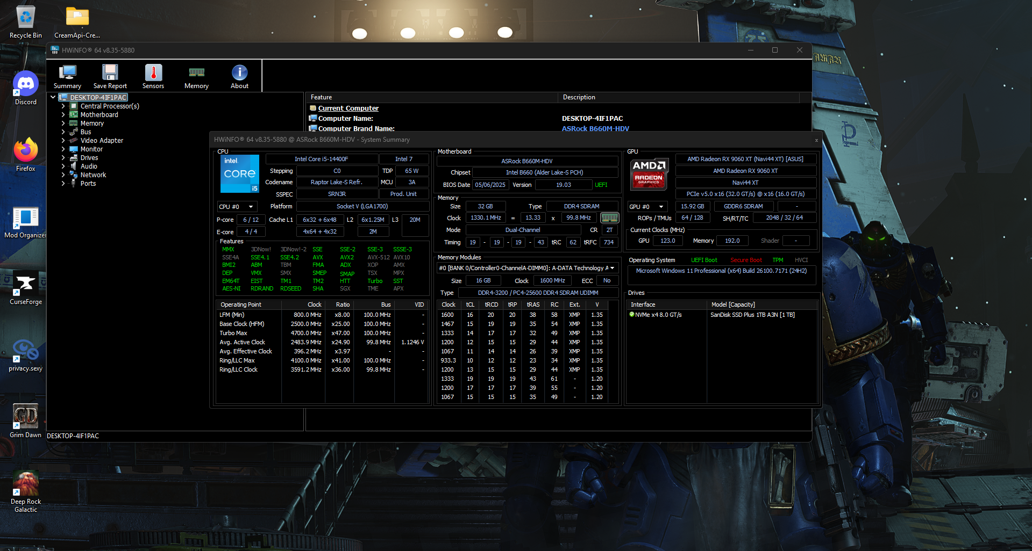The height and width of the screenshot is (551, 1032).
Task: Click the green memory module icon button
Action: coord(609,218)
